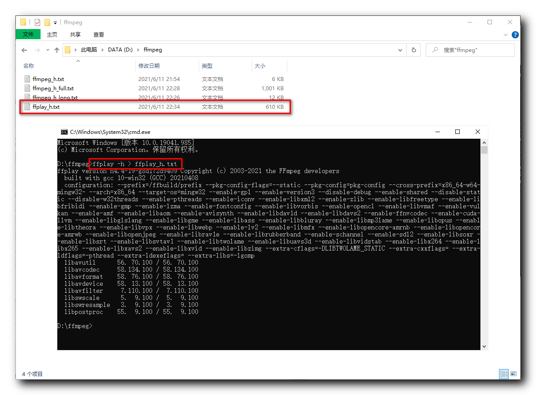This screenshot has height=395, width=536.
Task: Click 此电脑 in address breadcrumb
Action: [x=89, y=50]
